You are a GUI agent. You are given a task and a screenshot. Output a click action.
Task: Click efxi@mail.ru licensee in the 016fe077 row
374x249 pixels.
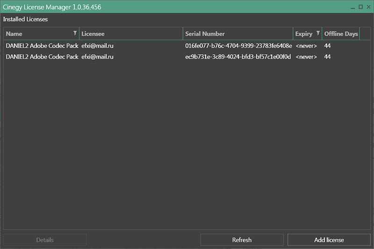97,46
